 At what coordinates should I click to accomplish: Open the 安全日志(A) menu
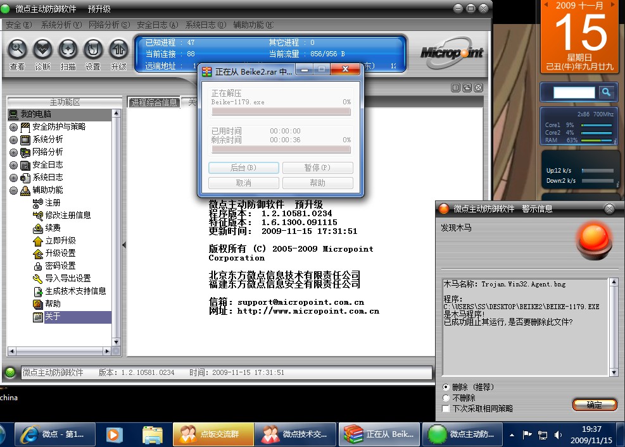point(158,25)
